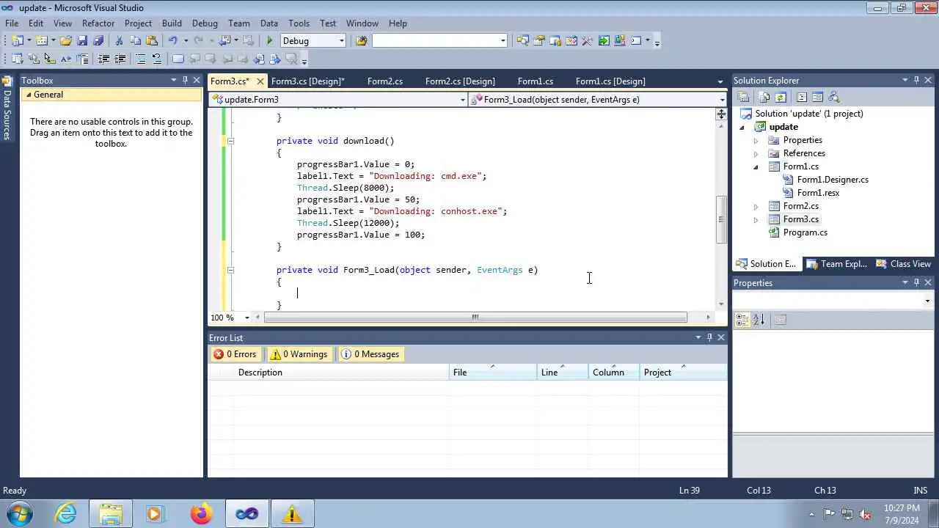Open the Refactor menu
Image resolution: width=939 pixels, height=528 pixels.
pos(98,23)
